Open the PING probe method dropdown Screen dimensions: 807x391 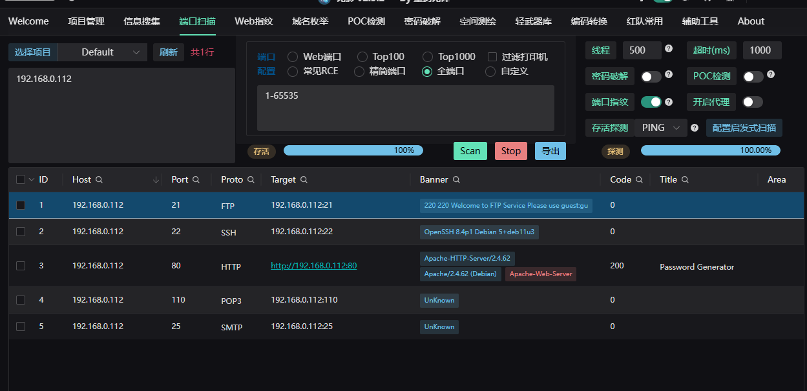tap(660, 128)
